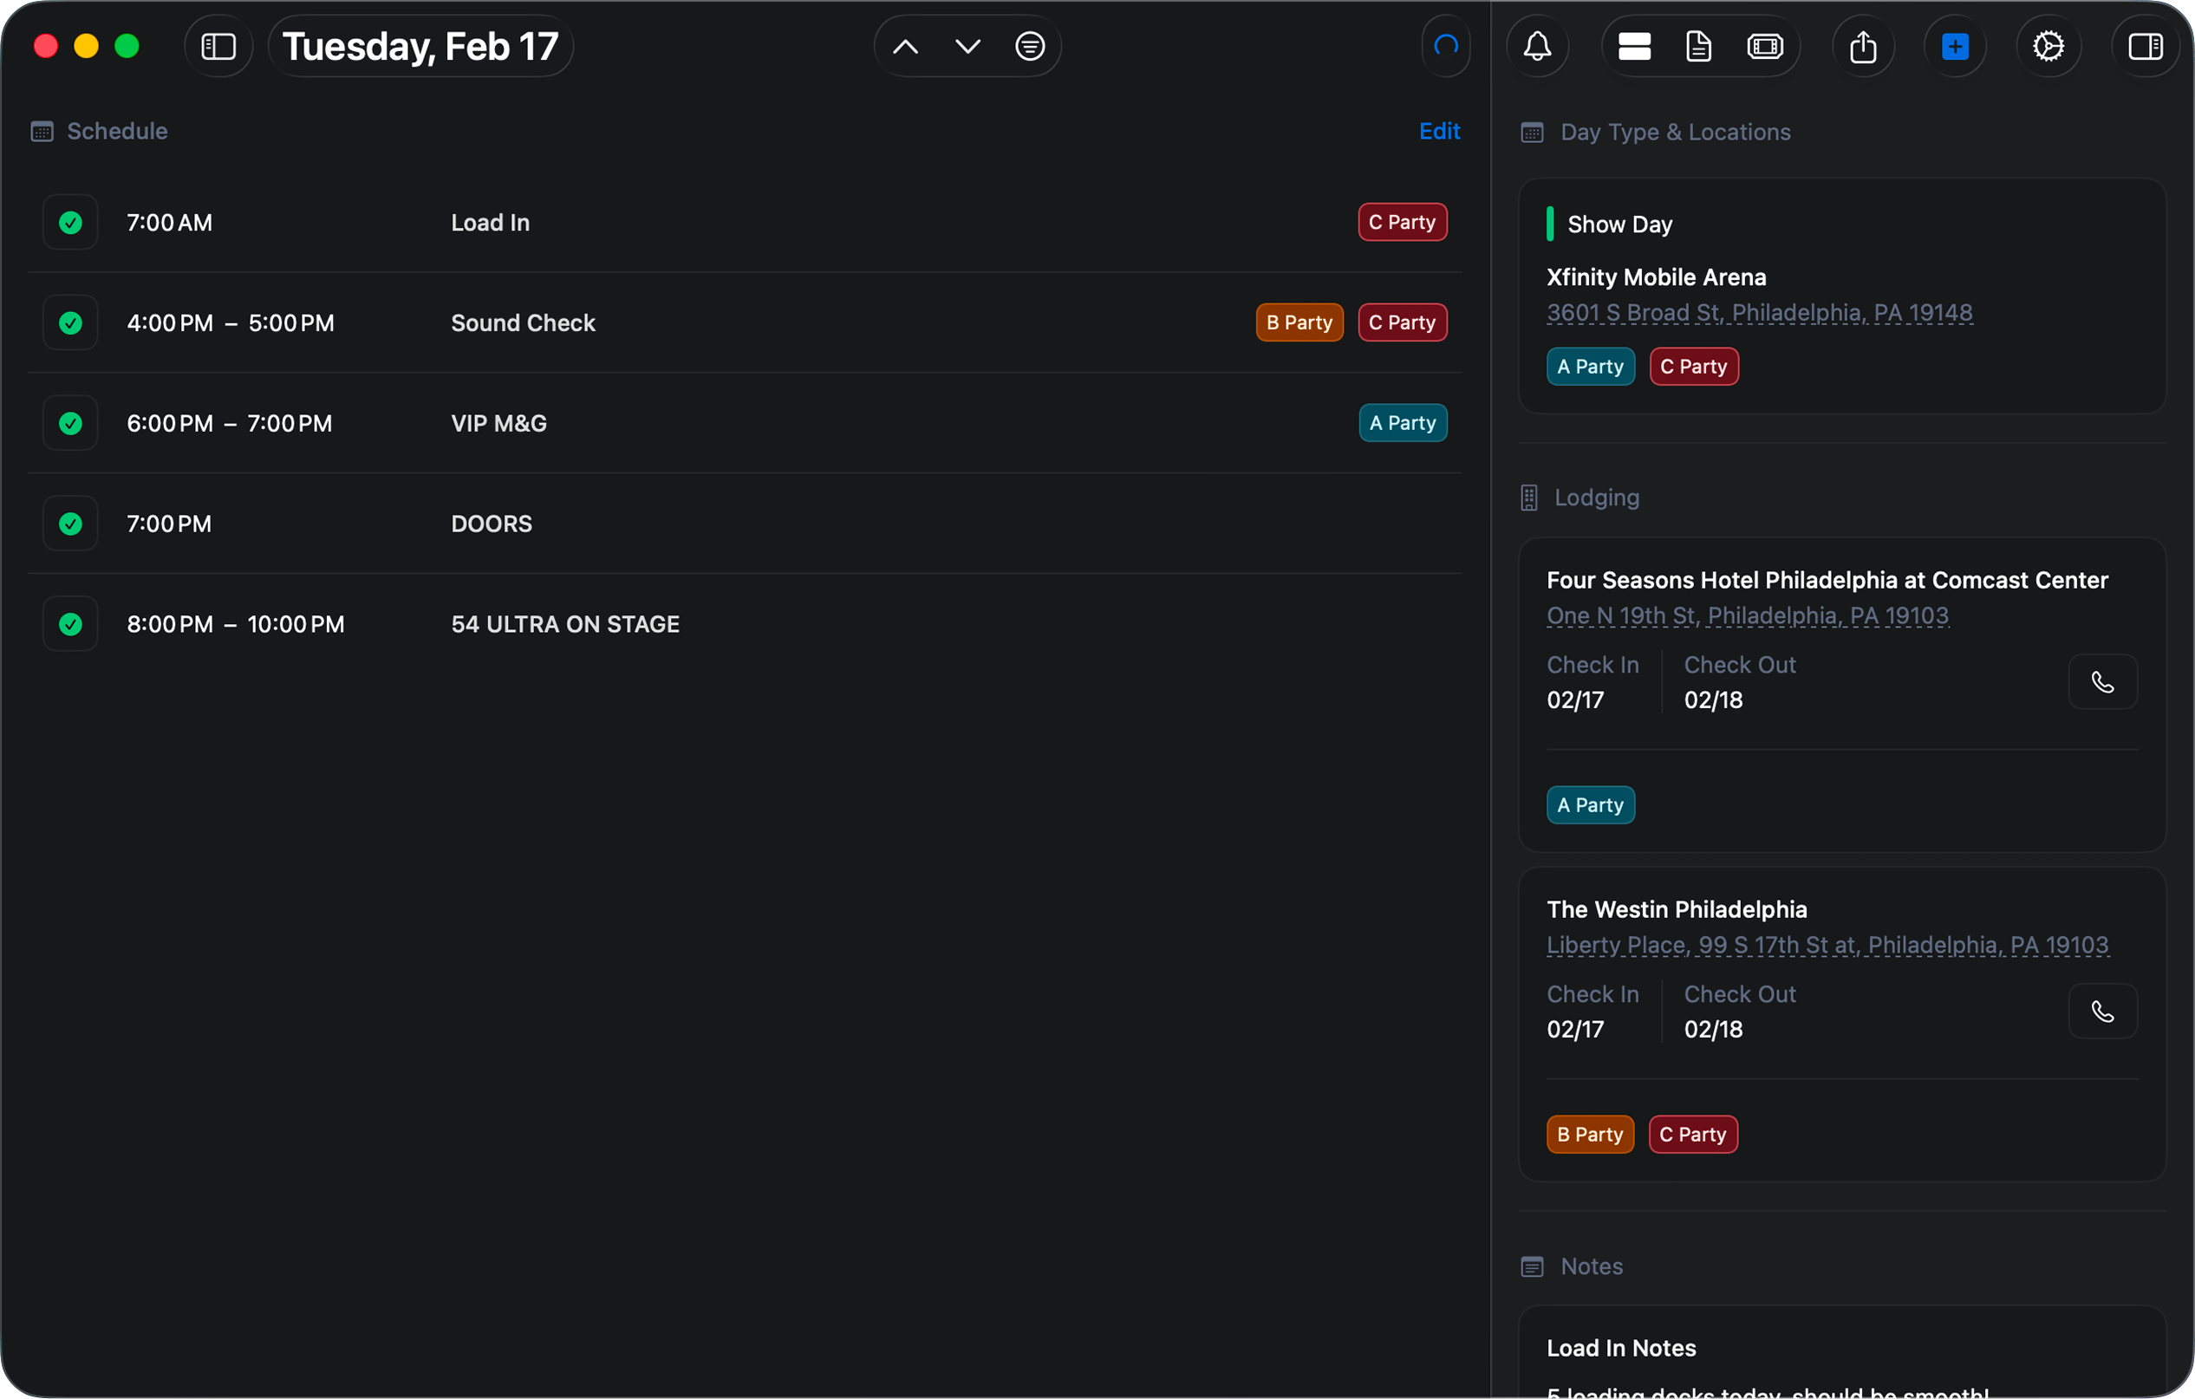Open the filter options icon

click(x=1030, y=45)
